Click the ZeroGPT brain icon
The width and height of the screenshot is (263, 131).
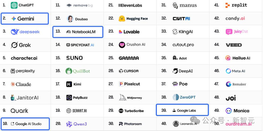176,97
